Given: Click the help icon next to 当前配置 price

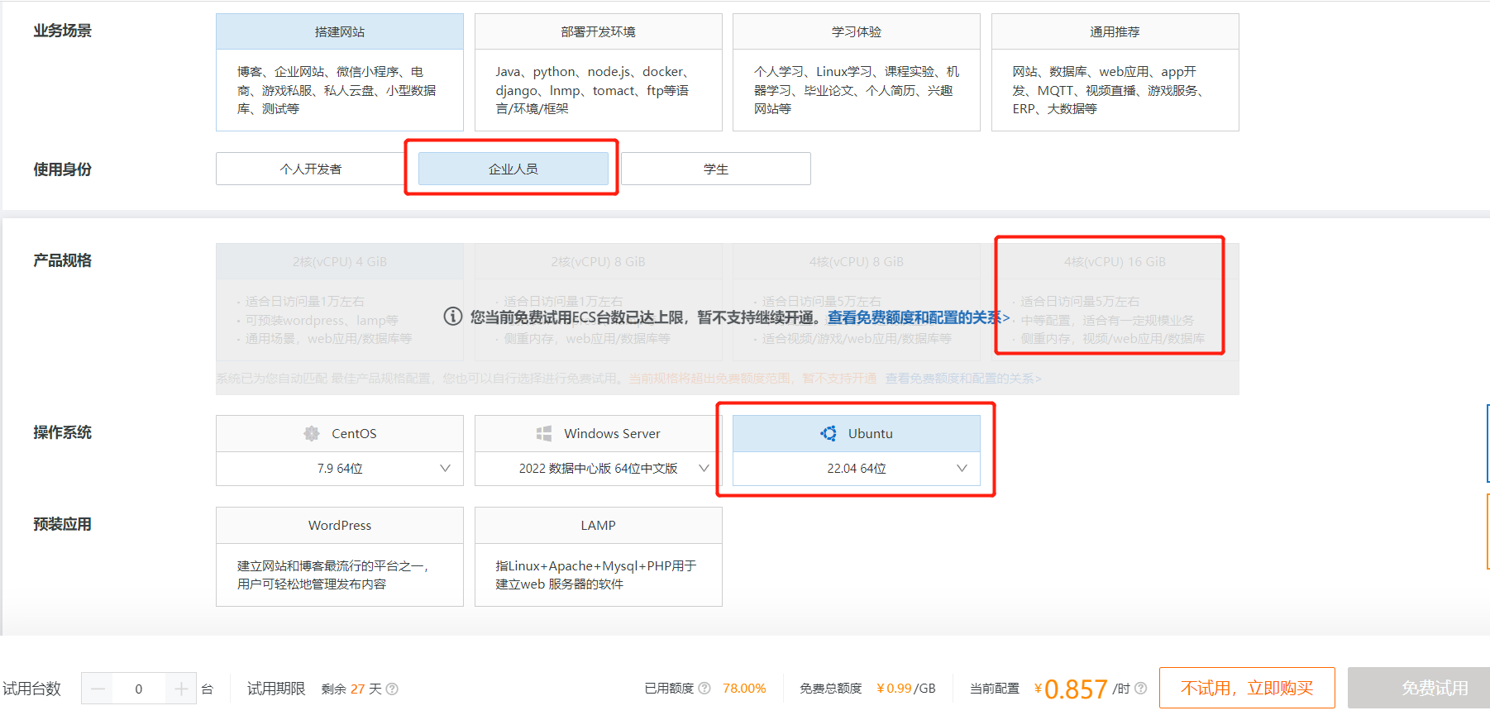Looking at the screenshot, I should (x=1141, y=688).
